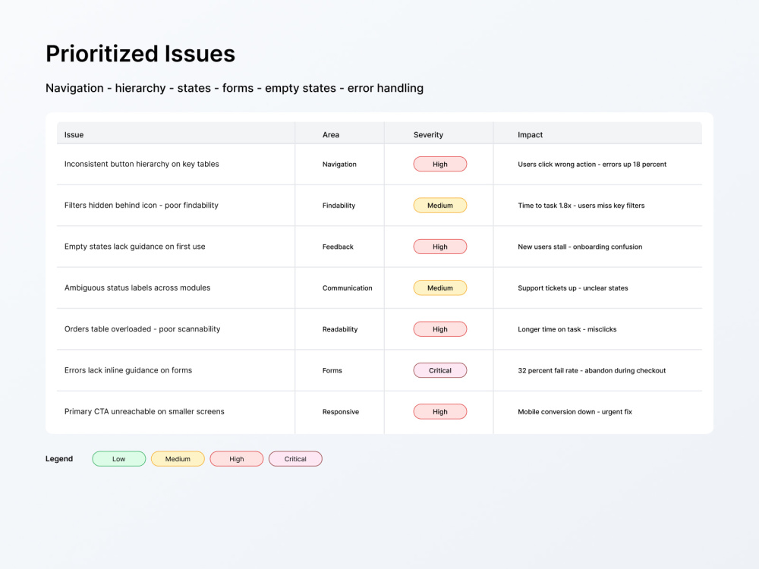Click 'Mobile conversion down - urgent fix'
759x569 pixels.
575,412
